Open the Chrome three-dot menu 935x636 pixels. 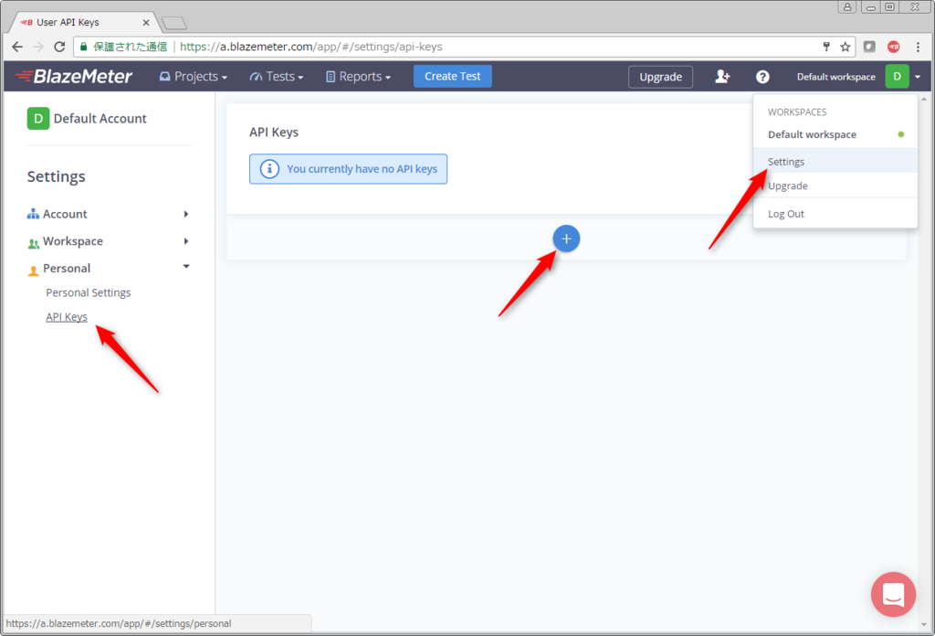pos(918,47)
